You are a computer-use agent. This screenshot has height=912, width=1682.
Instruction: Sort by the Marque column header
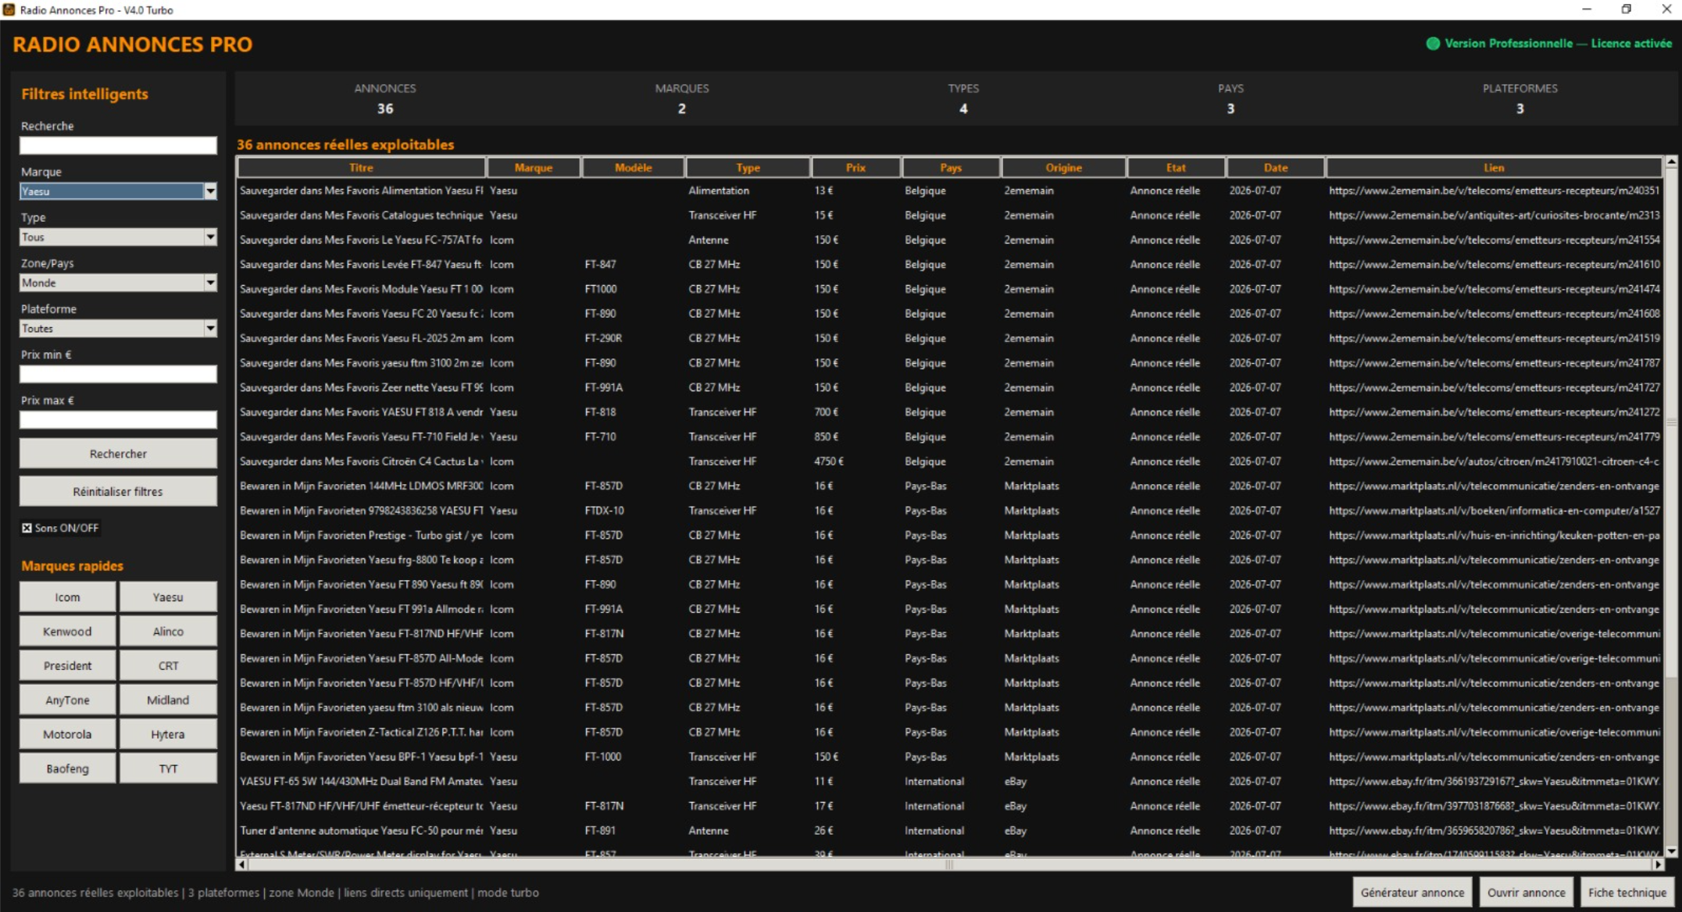tap(534, 168)
